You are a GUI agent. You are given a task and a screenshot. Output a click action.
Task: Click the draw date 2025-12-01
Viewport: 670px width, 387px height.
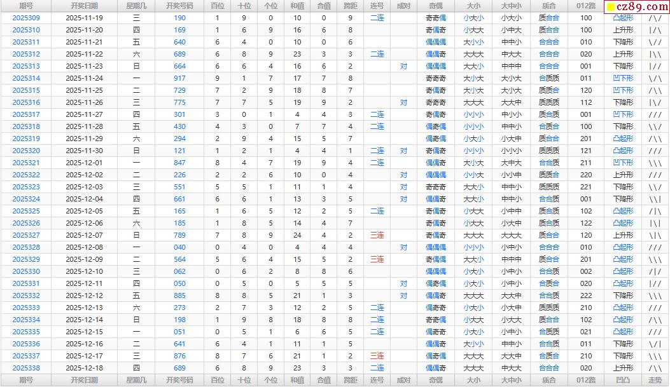coord(85,163)
